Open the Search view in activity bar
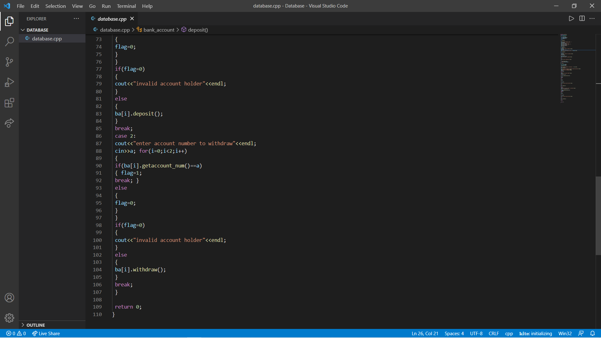 point(9,41)
